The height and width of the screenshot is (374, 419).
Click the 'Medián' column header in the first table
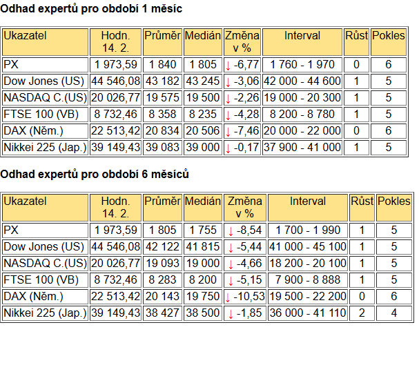(203, 42)
